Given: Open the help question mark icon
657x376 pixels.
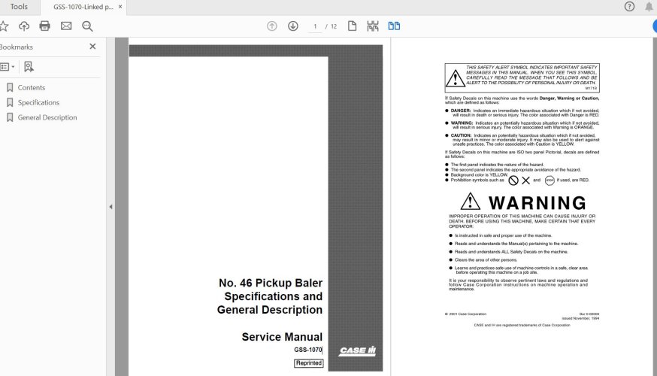Looking at the screenshot, I should click(x=629, y=7).
